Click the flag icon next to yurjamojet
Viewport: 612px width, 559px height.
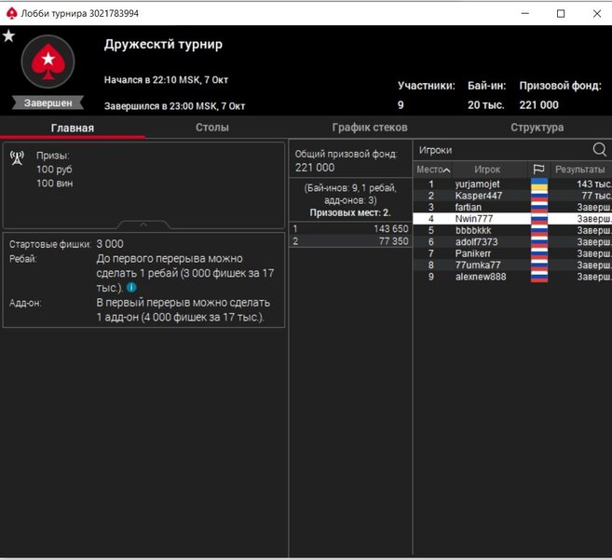point(538,184)
